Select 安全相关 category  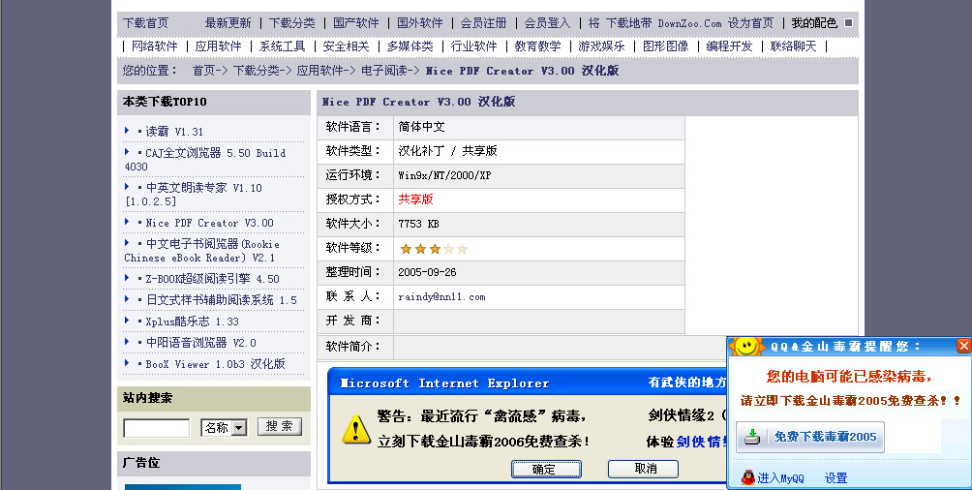click(x=346, y=46)
